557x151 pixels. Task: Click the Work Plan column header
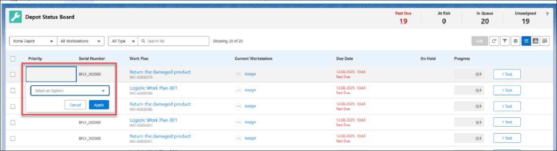click(x=139, y=59)
